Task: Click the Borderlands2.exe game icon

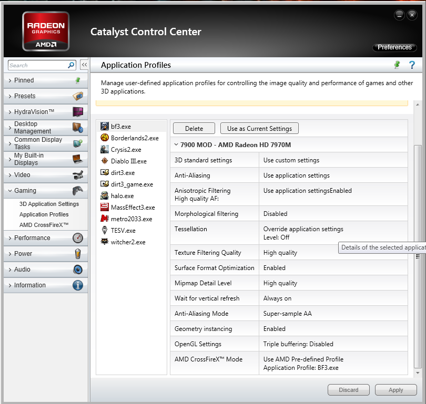Action: (105, 138)
